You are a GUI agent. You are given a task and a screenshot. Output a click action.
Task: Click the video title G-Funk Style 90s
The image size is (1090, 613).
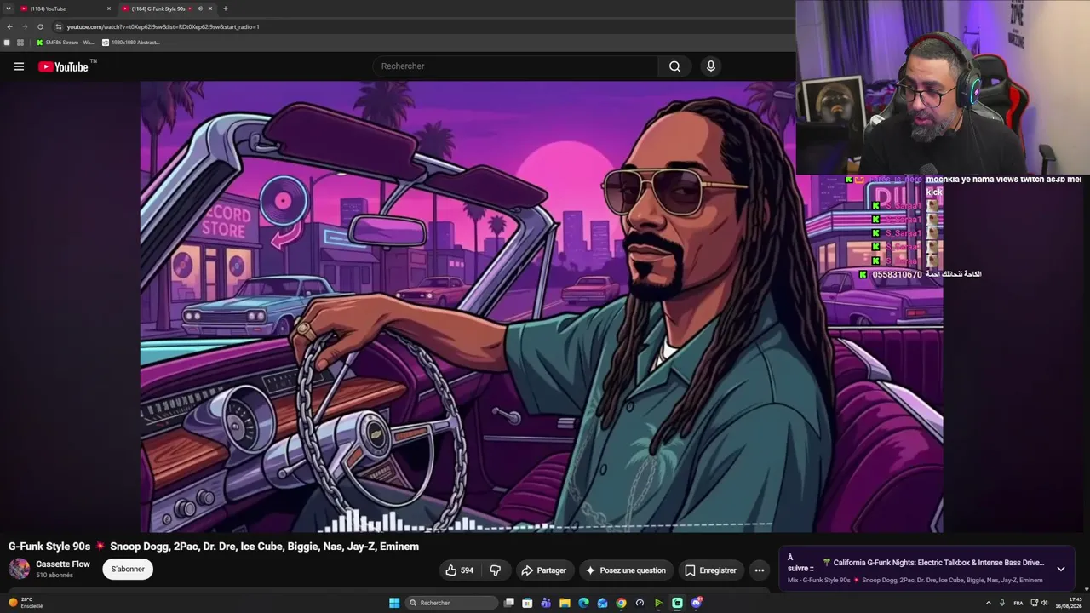(214, 547)
